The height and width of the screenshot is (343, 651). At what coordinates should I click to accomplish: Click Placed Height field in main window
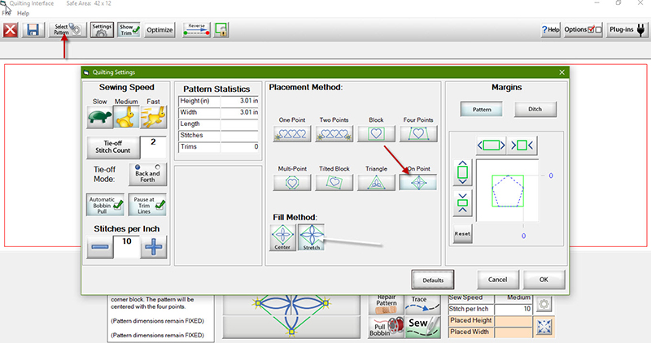(513, 320)
